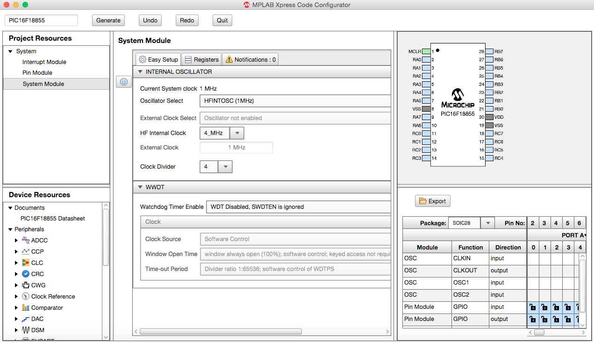Open the HF Internal Clock dropdown
The image size is (594, 342).
pos(237,133)
